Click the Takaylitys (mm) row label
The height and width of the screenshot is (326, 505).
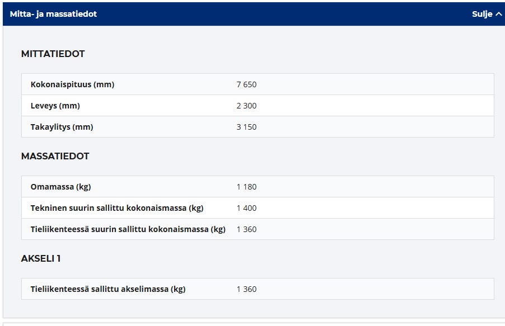click(x=62, y=127)
